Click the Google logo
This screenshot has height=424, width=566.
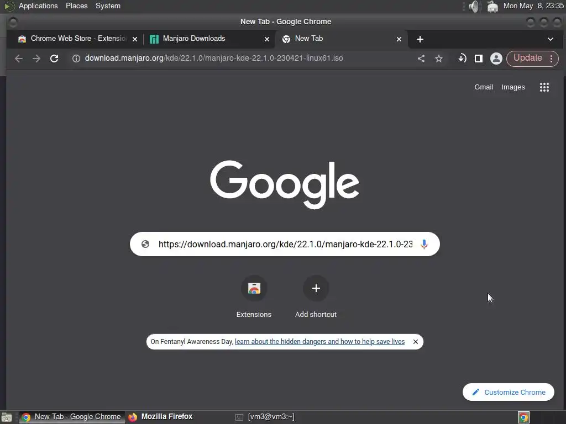click(x=285, y=184)
